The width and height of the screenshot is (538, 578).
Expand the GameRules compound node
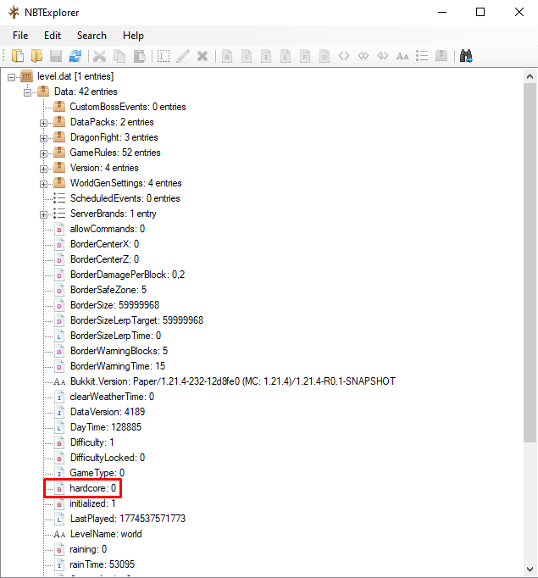click(x=43, y=153)
